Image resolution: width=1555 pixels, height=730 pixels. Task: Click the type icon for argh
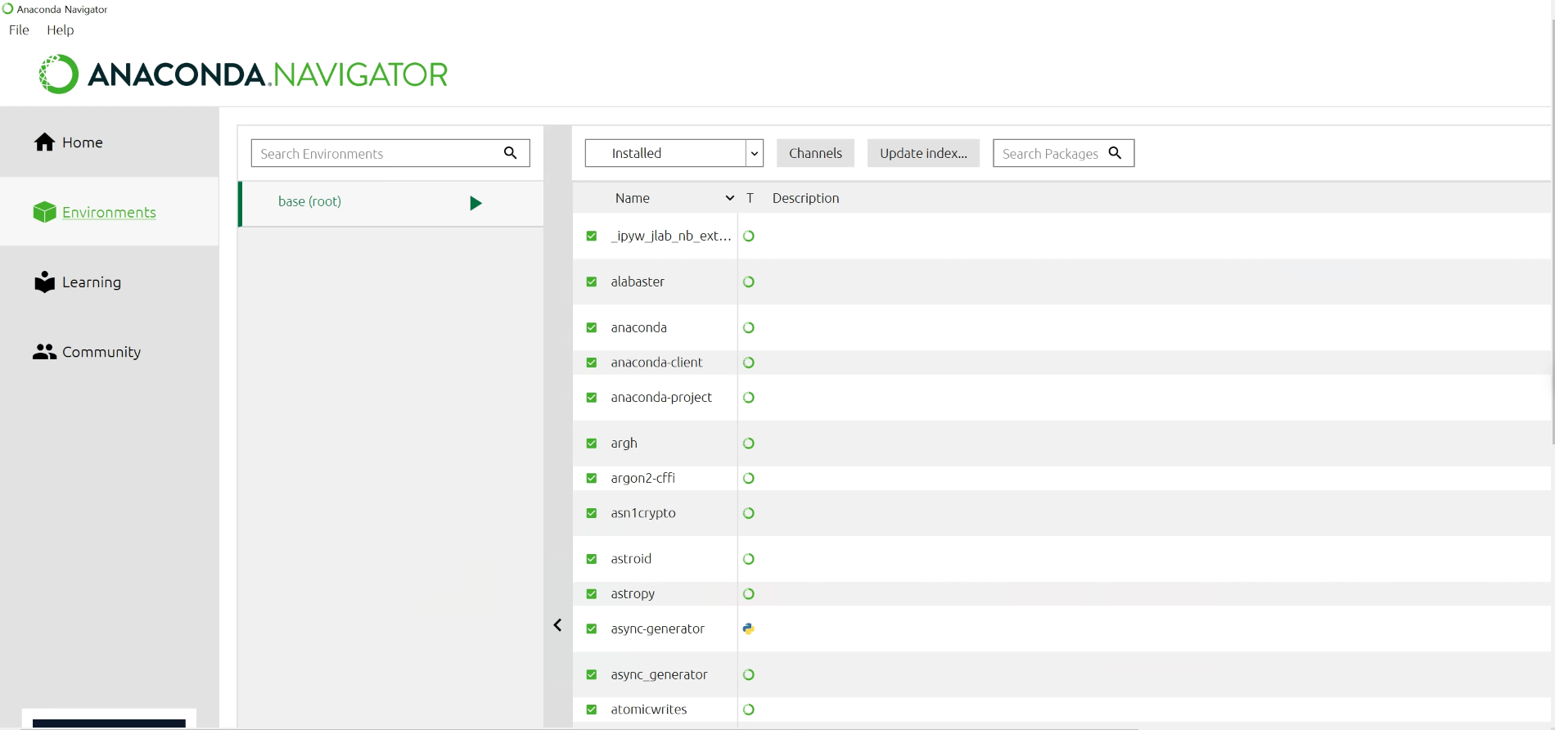(x=748, y=444)
